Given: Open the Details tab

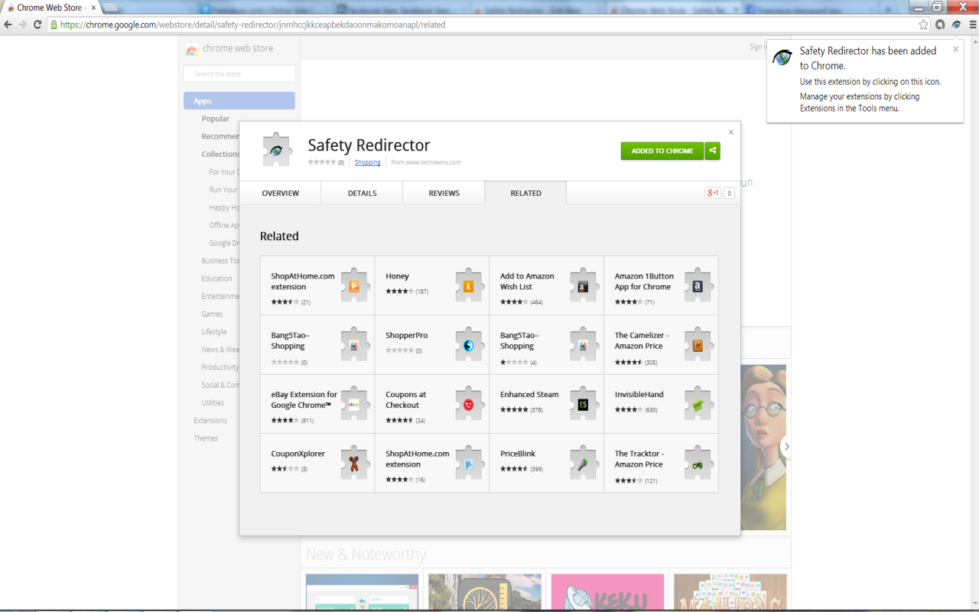Looking at the screenshot, I should (x=361, y=193).
